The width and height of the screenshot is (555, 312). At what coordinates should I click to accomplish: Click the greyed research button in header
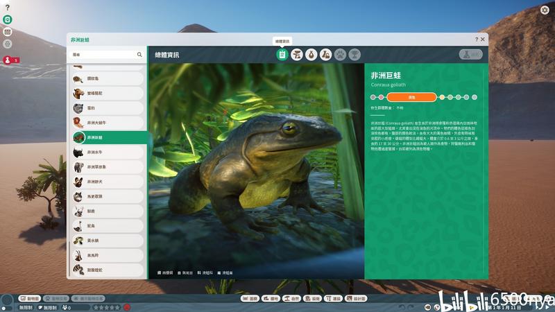(471, 54)
